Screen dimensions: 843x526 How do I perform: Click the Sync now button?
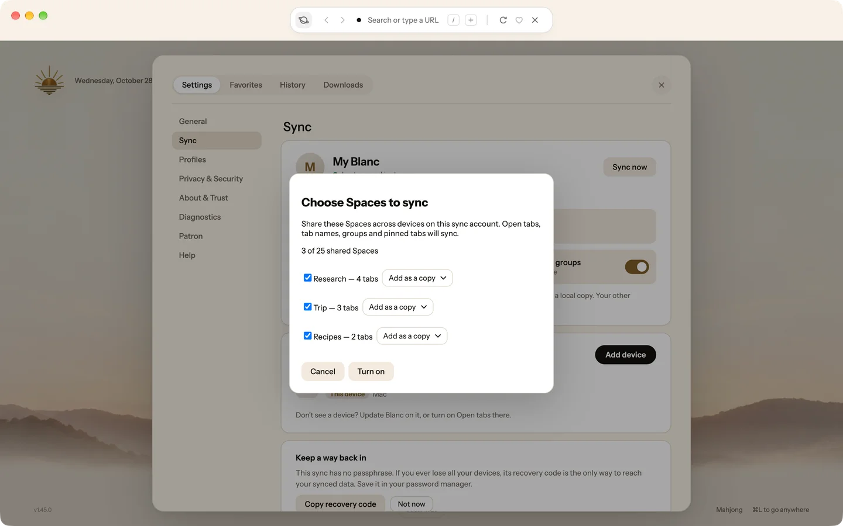(630, 167)
